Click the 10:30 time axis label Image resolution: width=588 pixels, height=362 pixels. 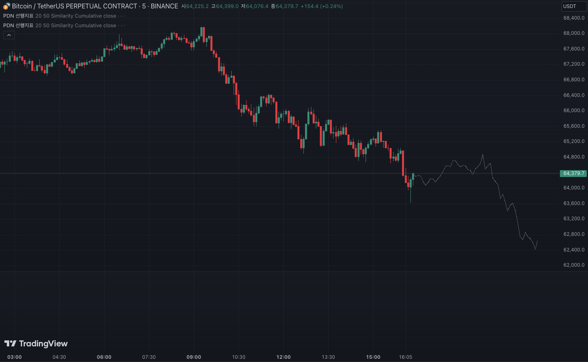239,357
